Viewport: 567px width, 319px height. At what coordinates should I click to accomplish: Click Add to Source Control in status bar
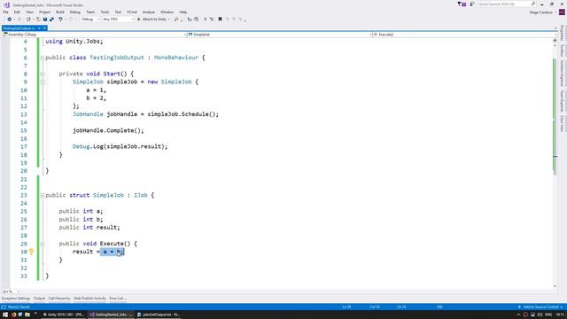[540, 307]
